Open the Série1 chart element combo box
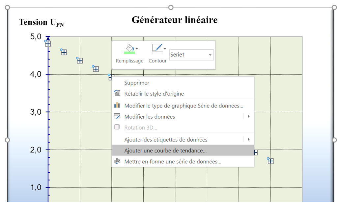Screen dimensions: 339x208 pos(191,55)
